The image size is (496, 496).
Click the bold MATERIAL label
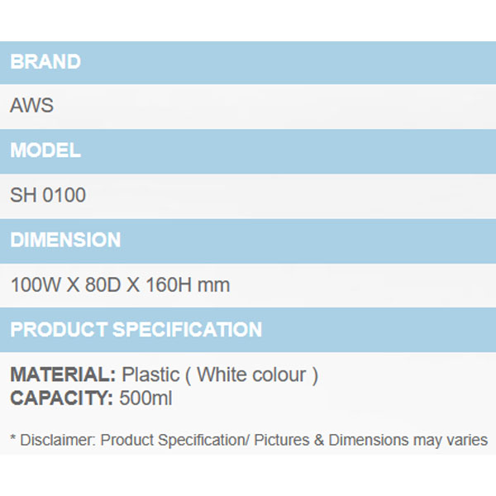coord(63,374)
